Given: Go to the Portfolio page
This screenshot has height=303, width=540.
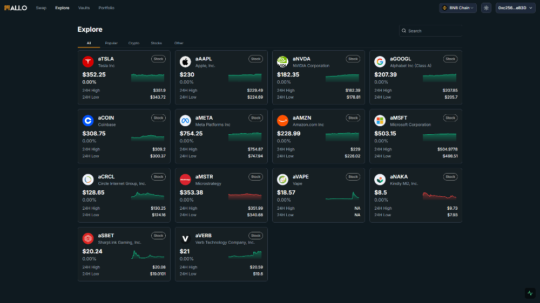Looking at the screenshot, I should point(106,8).
